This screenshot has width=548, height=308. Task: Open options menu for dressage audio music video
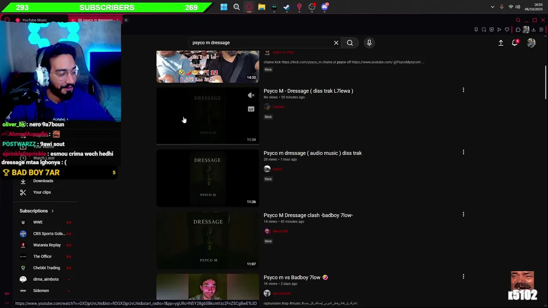pos(463,152)
